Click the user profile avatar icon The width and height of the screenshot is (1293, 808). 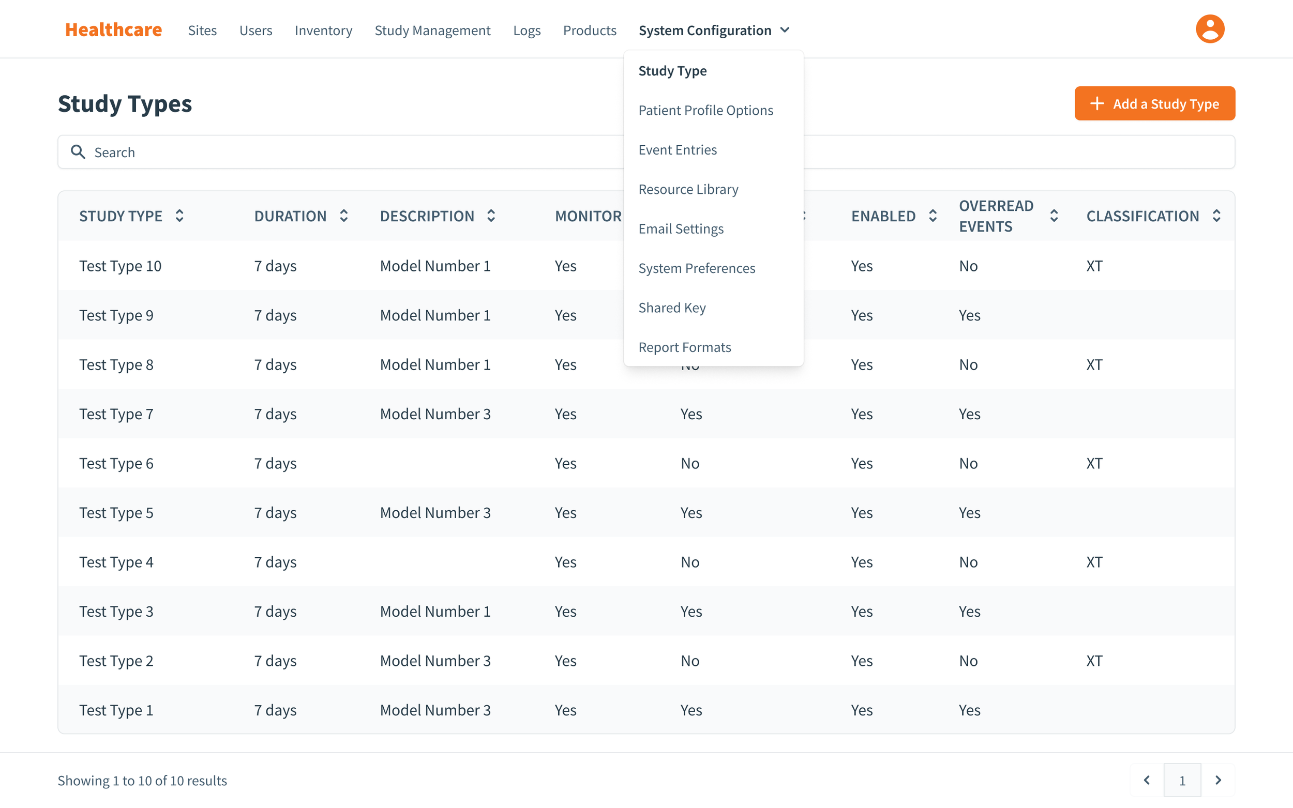coord(1209,29)
